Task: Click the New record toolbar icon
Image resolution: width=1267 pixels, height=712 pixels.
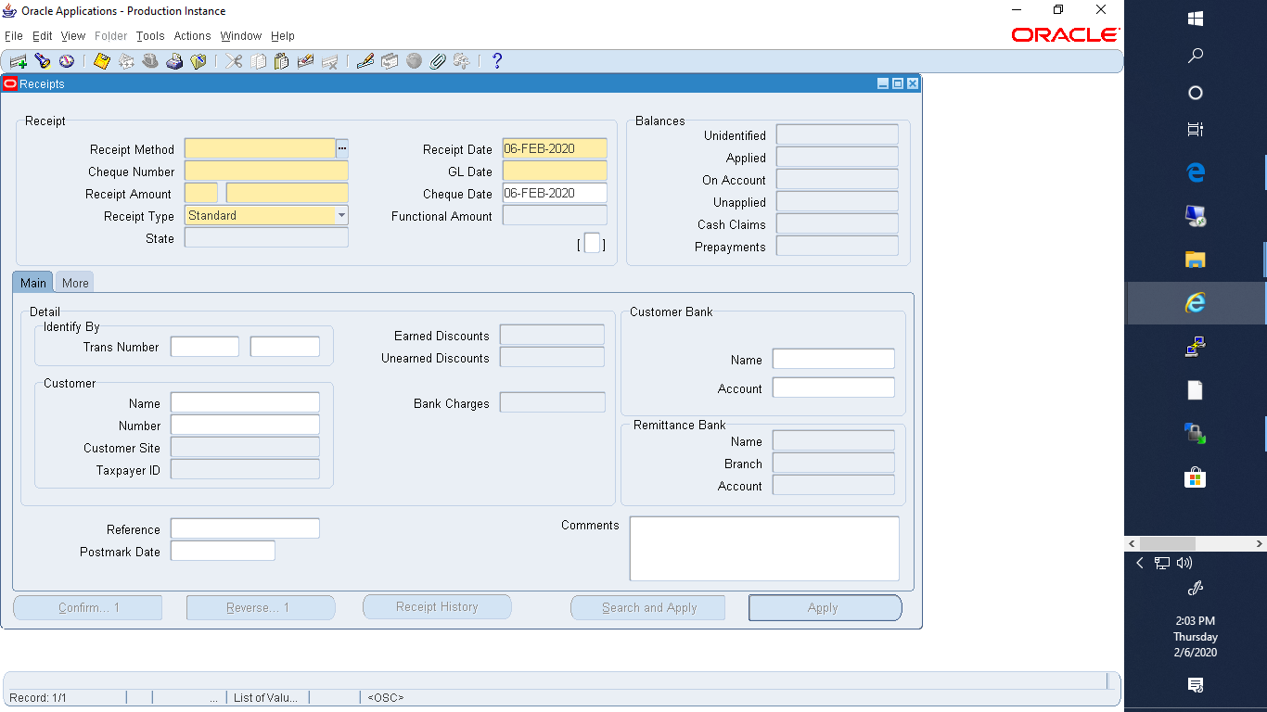Action: click(17, 60)
